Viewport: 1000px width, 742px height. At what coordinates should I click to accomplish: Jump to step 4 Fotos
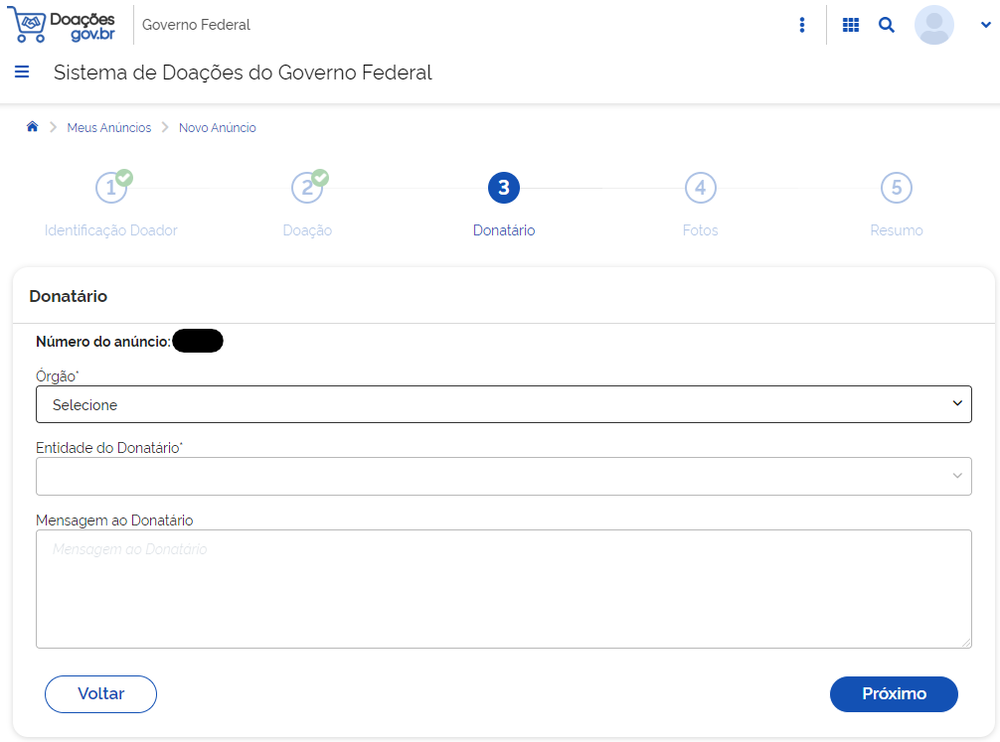(700, 188)
